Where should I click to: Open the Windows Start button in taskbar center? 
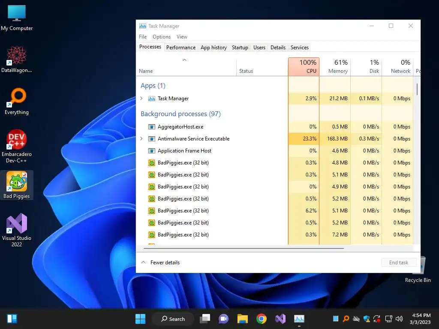point(140,319)
